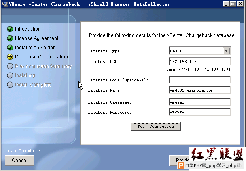Close the DataCollector installer window

(240, 4)
